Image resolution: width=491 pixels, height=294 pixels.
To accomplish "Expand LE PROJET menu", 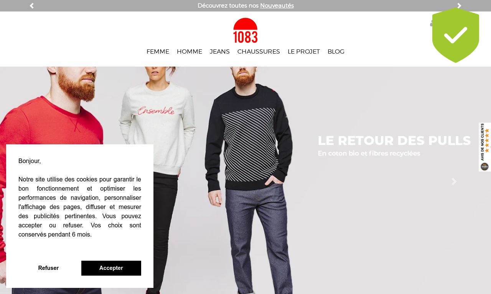I will point(304,52).
